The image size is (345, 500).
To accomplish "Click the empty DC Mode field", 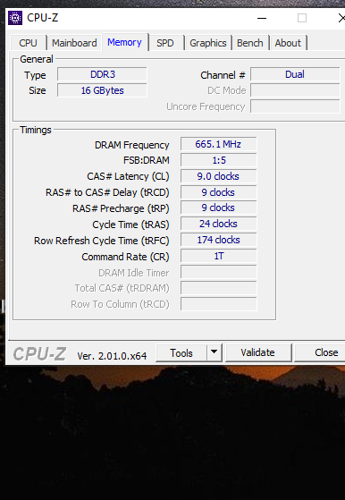I will 295,90.
